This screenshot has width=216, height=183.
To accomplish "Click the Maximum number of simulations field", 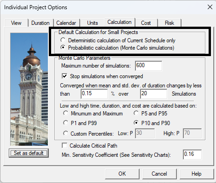I will pos(148,66).
